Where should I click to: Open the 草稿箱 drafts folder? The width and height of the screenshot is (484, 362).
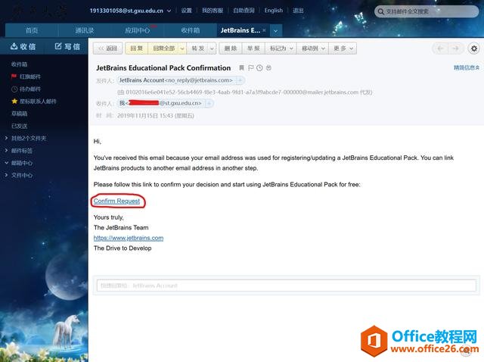(19, 114)
